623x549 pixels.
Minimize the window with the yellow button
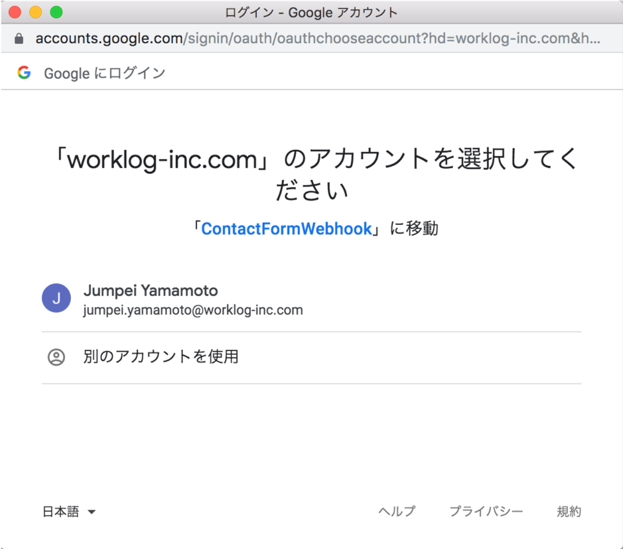coord(35,12)
